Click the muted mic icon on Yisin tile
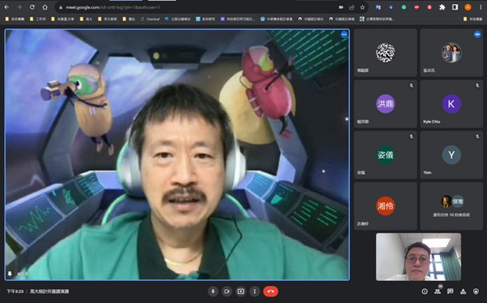 (x=477, y=136)
